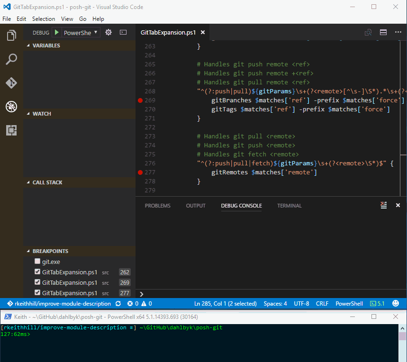Disable the git.exe breakpoint
The height and width of the screenshot is (362, 407).
(x=36, y=261)
